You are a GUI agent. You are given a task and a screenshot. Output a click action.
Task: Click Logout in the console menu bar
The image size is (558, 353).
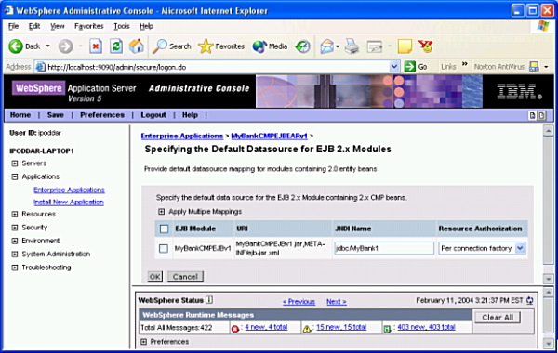click(x=153, y=115)
